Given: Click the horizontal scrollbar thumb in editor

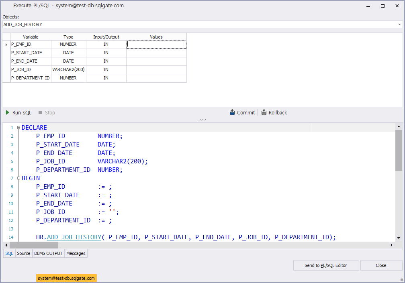Looking at the screenshot, I should click(x=34, y=245).
